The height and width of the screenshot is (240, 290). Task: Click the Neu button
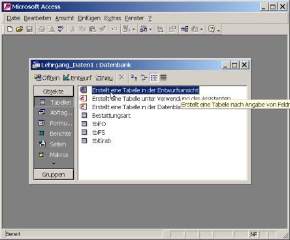tap(105, 78)
